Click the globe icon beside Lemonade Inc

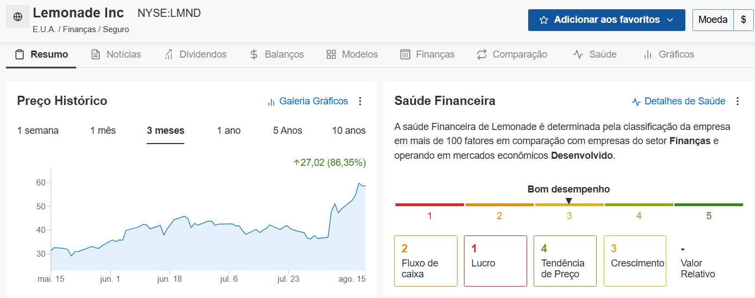[x=17, y=17]
